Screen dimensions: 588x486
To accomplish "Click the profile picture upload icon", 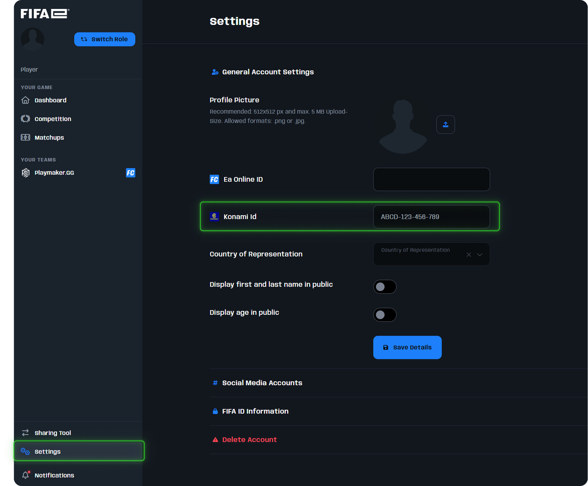I will click(445, 125).
